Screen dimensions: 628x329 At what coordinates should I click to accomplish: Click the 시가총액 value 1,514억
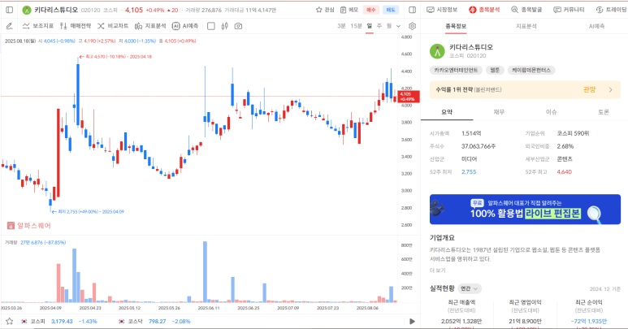(471, 133)
